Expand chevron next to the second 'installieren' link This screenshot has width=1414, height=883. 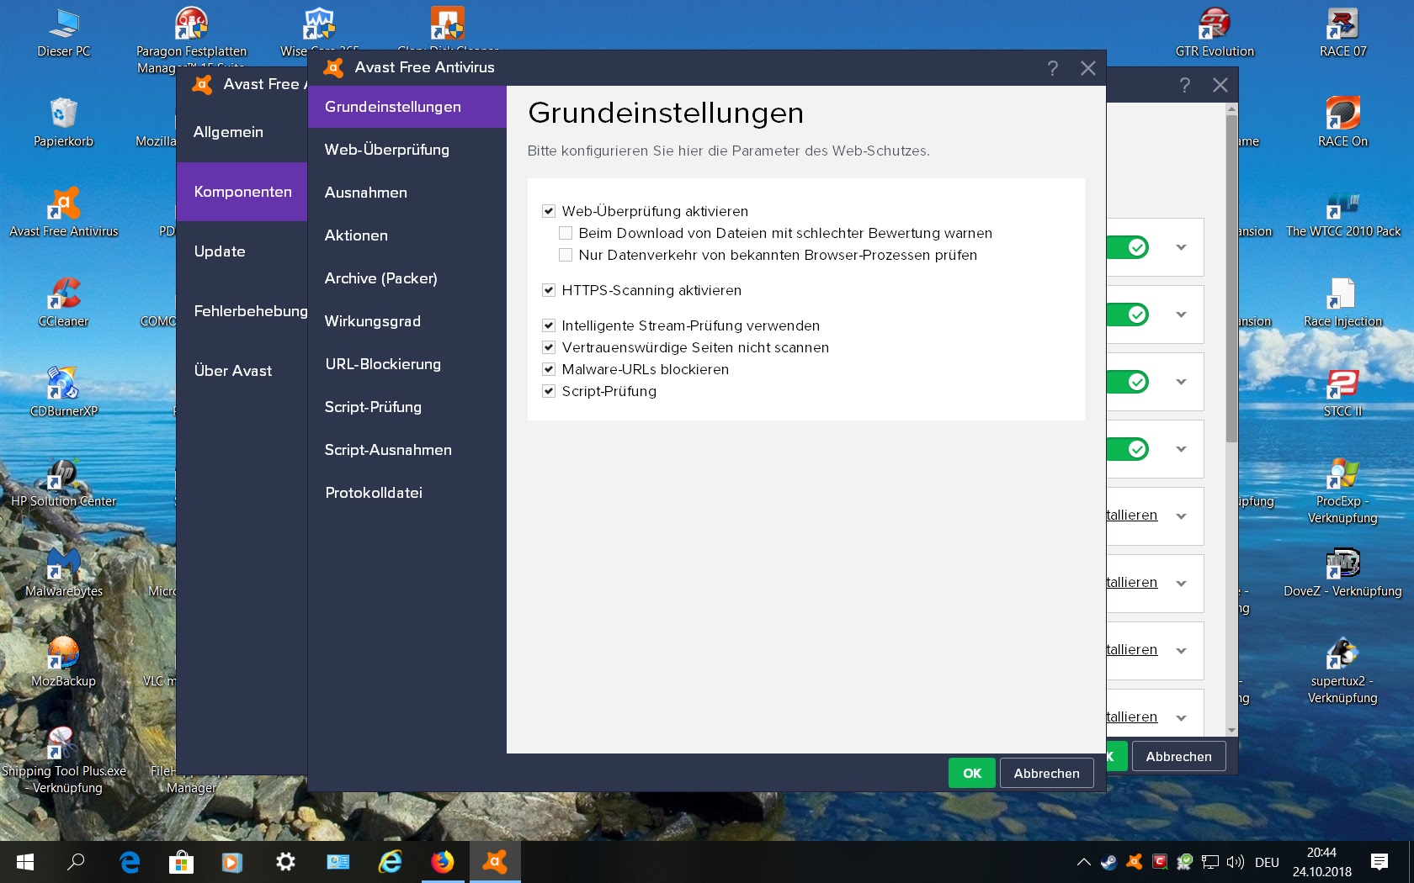coord(1182,584)
